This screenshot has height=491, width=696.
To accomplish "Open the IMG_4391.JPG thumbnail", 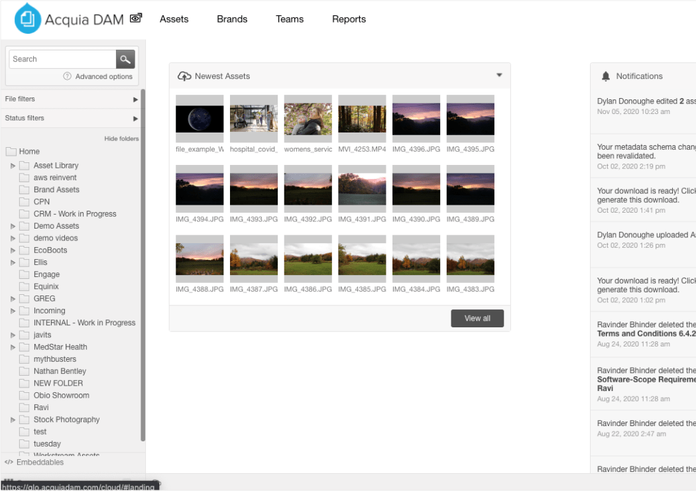I will coord(362,189).
